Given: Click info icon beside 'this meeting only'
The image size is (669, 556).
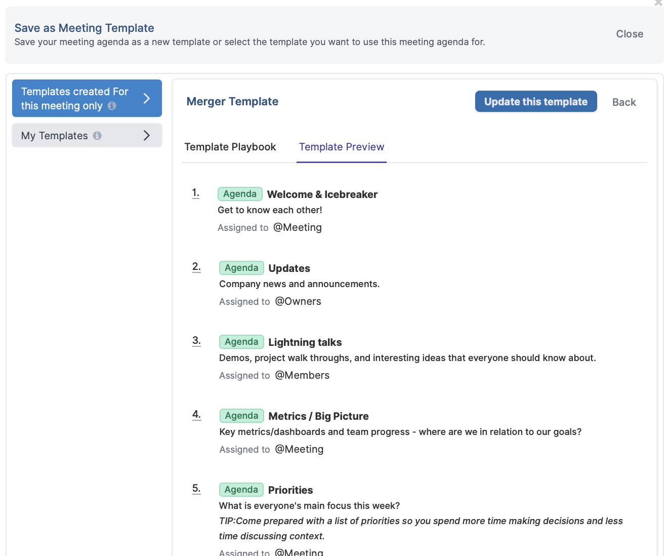Looking at the screenshot, I should tap(112, 106).
